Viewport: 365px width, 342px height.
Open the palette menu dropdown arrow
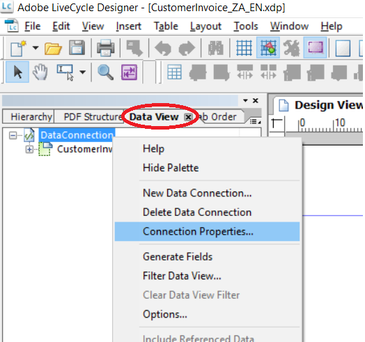point(245,100)
